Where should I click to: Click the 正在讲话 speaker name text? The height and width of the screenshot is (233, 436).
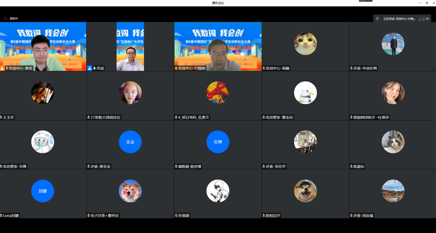pos(399,19)
